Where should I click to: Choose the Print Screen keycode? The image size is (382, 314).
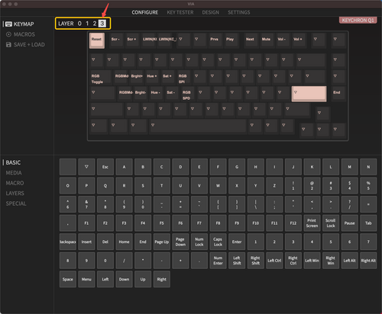coord(312,223)
